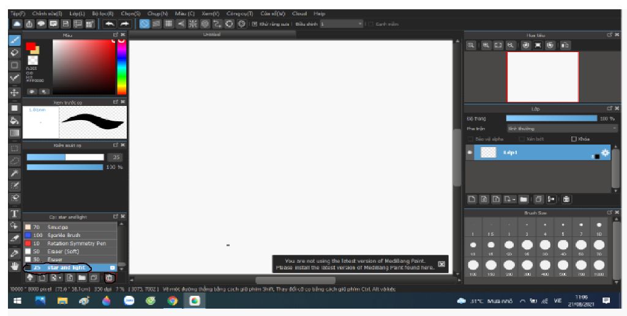Click the cloud icon at toolbar start
627x316 pixels.
pyautogui.click(x=17, y=24)
